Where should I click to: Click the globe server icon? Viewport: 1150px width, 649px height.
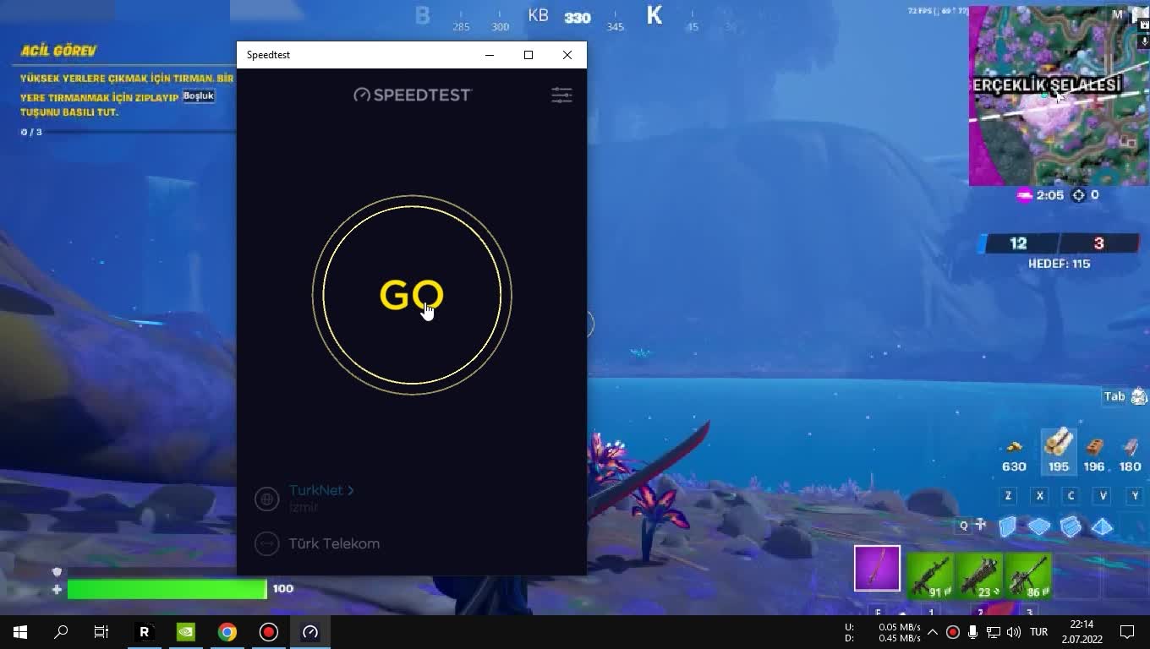266,499
